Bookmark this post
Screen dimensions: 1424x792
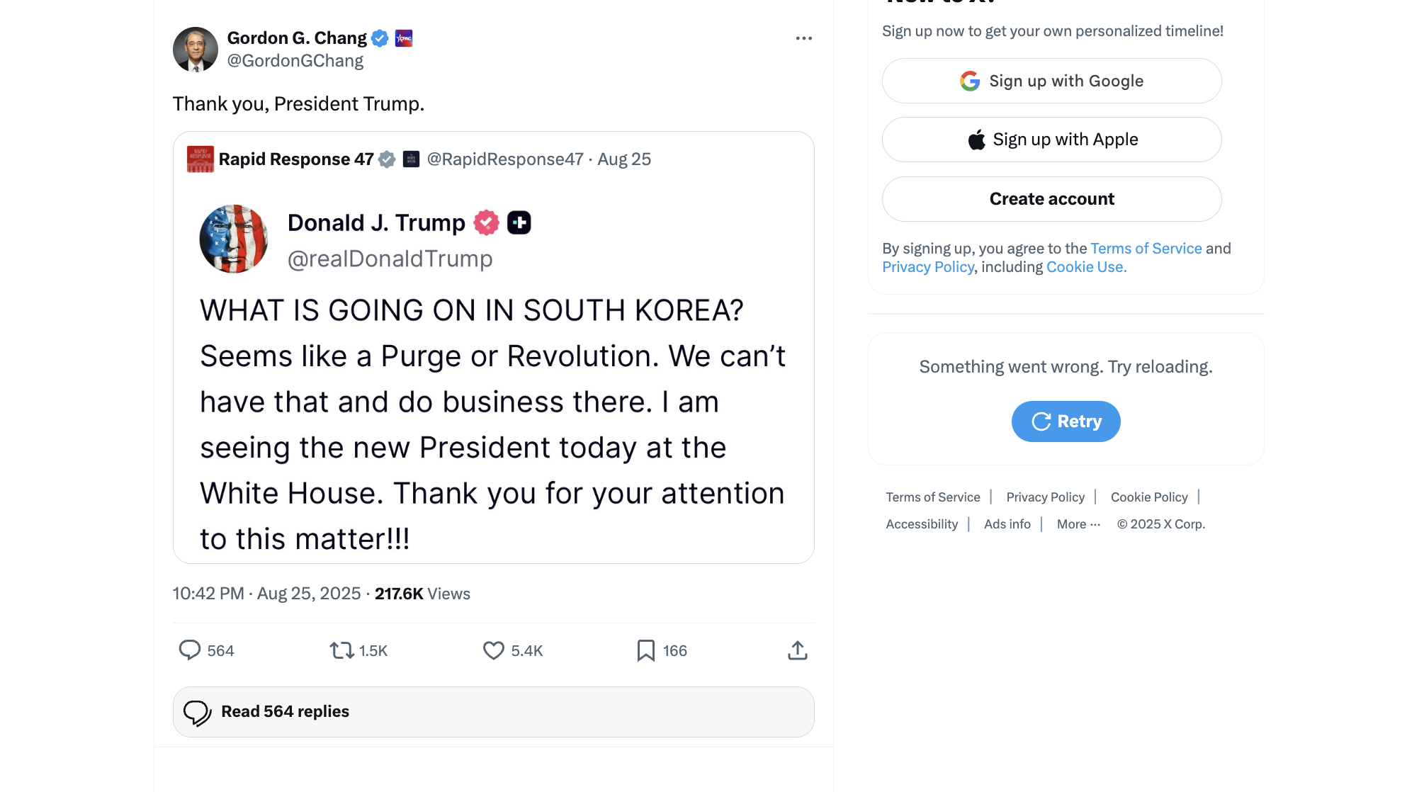(645, 650)
